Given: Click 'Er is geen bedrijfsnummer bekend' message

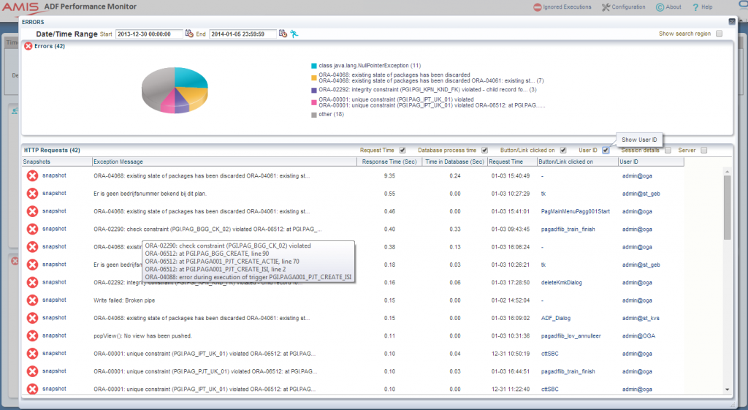Looking at the screenshot, I should (150, 194).
